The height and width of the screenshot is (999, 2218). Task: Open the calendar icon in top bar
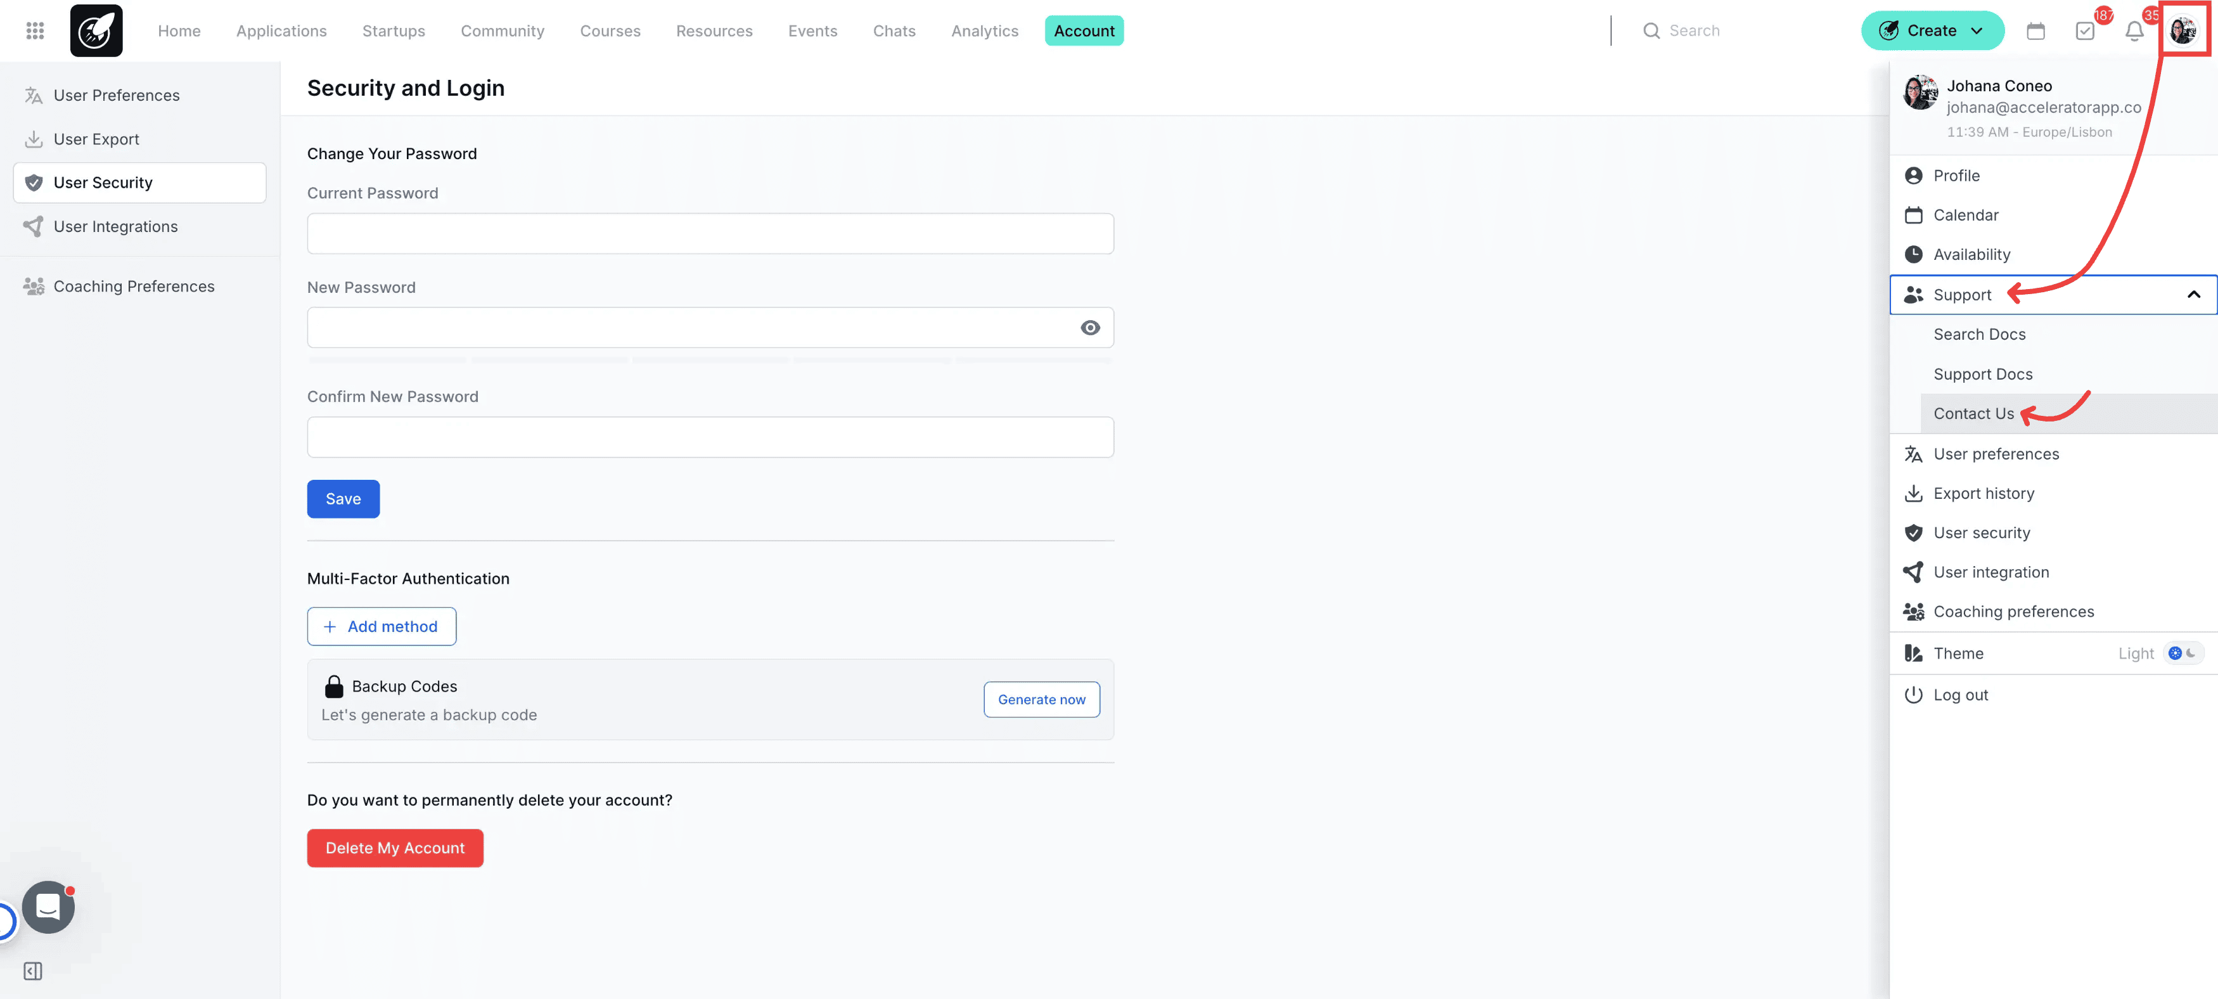pos(2035,31)
